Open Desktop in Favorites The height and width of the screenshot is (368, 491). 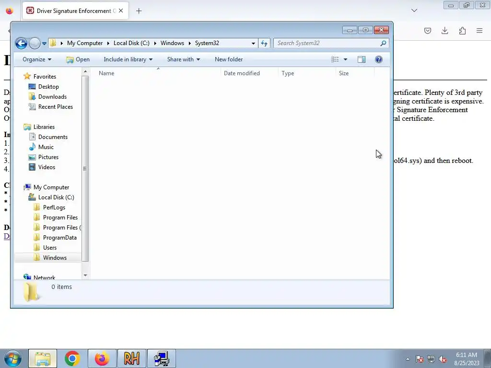pyautogui.click(x=48, y=87)
